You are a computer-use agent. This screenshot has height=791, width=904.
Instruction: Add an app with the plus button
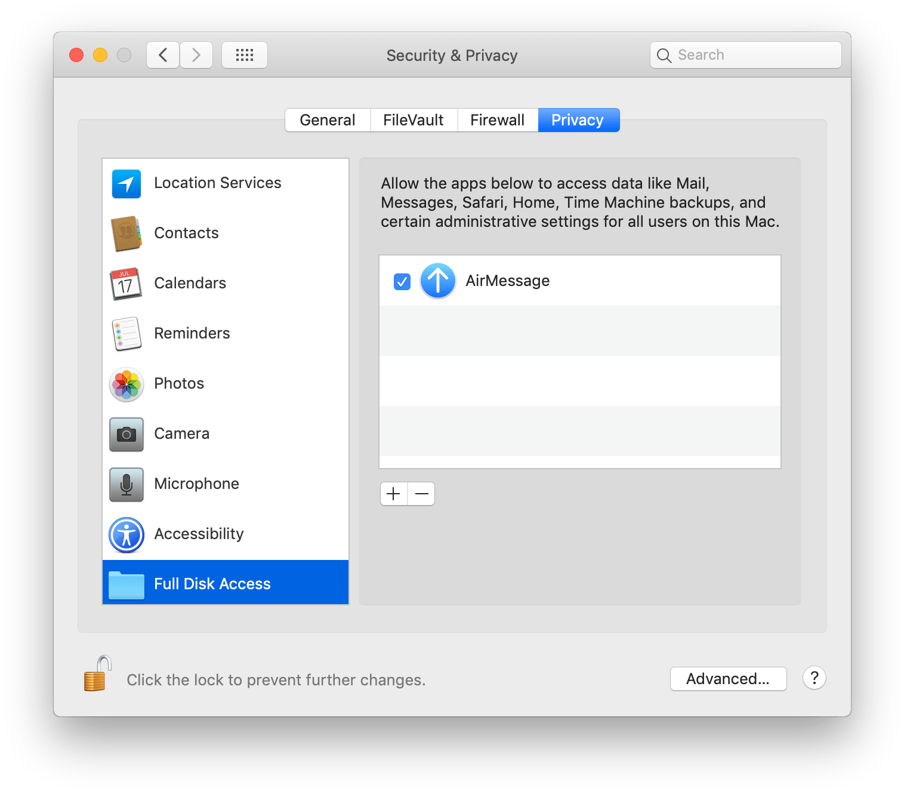[x=394, y=494]
